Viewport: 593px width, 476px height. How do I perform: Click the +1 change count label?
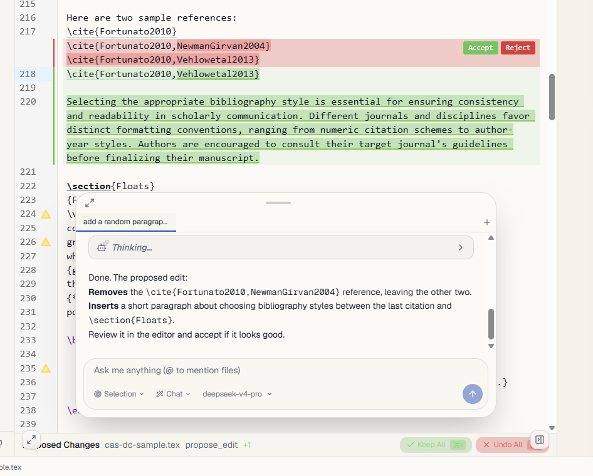(x=246, y=445)
